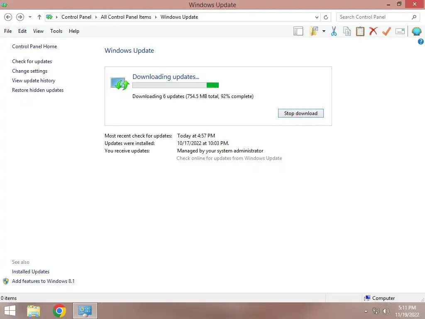Click the Copy toolbar icon
The height and width of the screenshot is (319, 425).
point(347,31)
